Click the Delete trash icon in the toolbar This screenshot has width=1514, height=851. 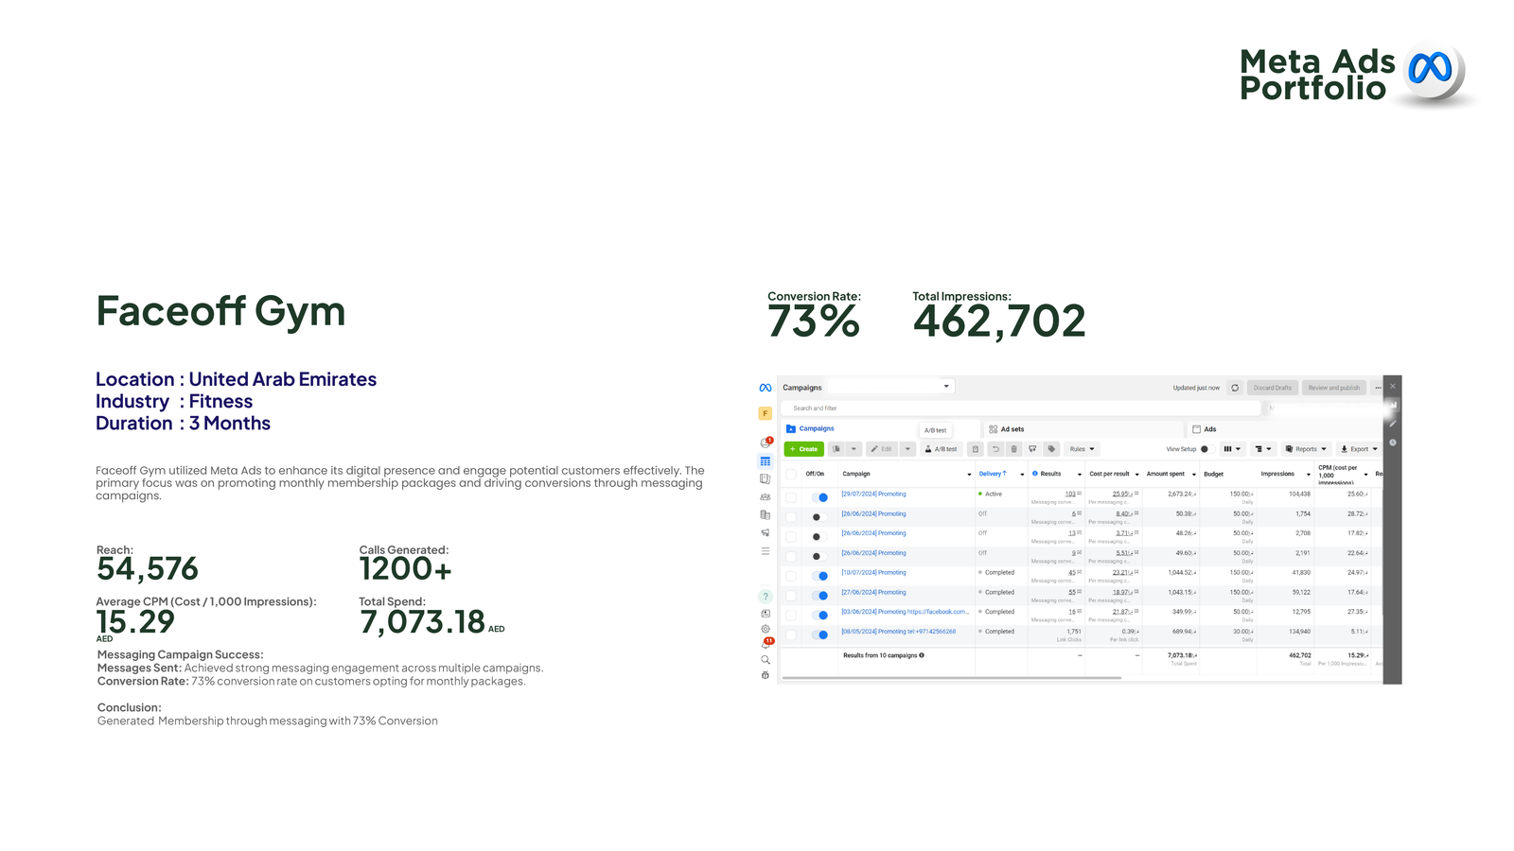tap(1014, 449)
